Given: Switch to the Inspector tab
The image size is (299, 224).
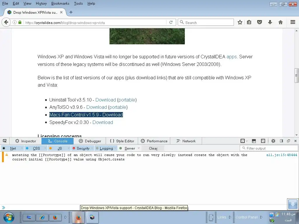Looking at the screenshot, I should click(26, 141).
